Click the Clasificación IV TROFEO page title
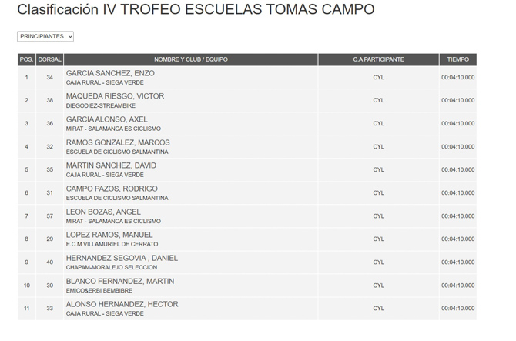516x341 pixels. pyautogui.click(x=196, y=10)
